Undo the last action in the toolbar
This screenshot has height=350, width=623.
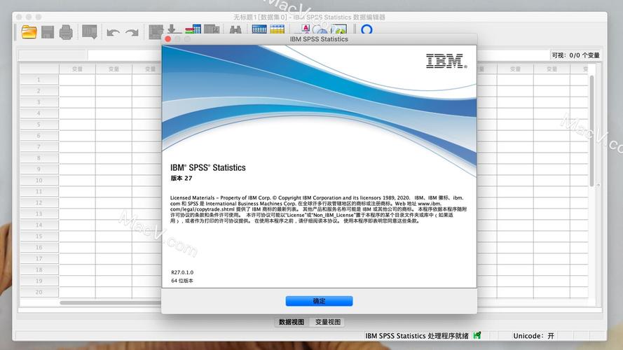click(114, 32)
